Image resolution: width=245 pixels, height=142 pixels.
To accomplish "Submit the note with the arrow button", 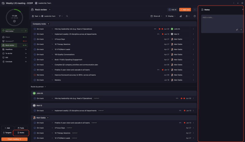I will pyautogui.click(x=241, y=30).
